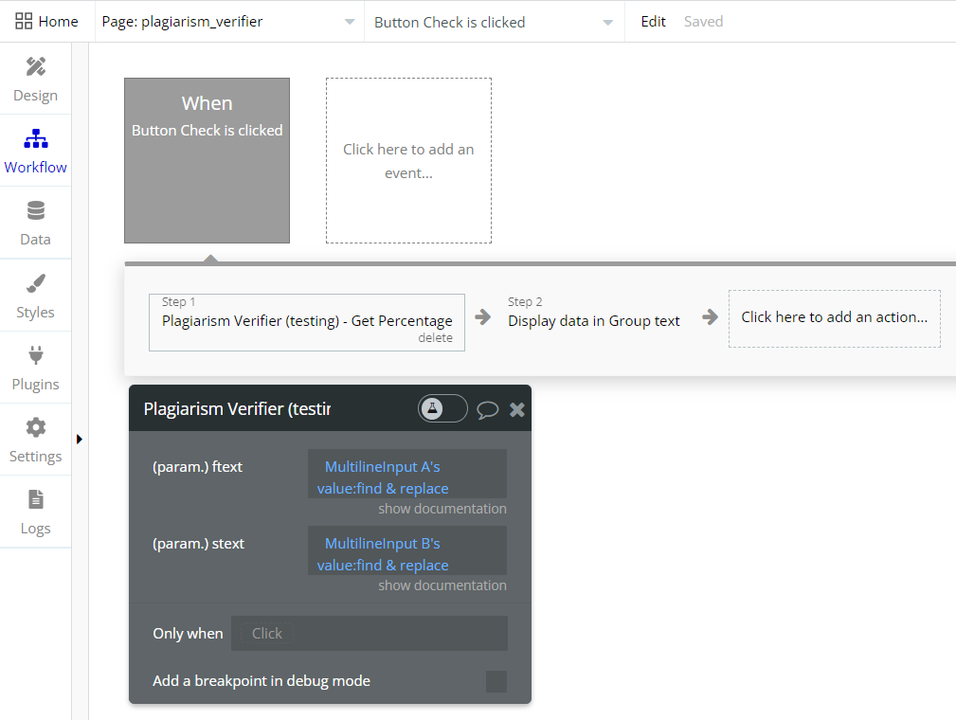Edit the ftext MultilineInput A's value expression

pos(407,474)
